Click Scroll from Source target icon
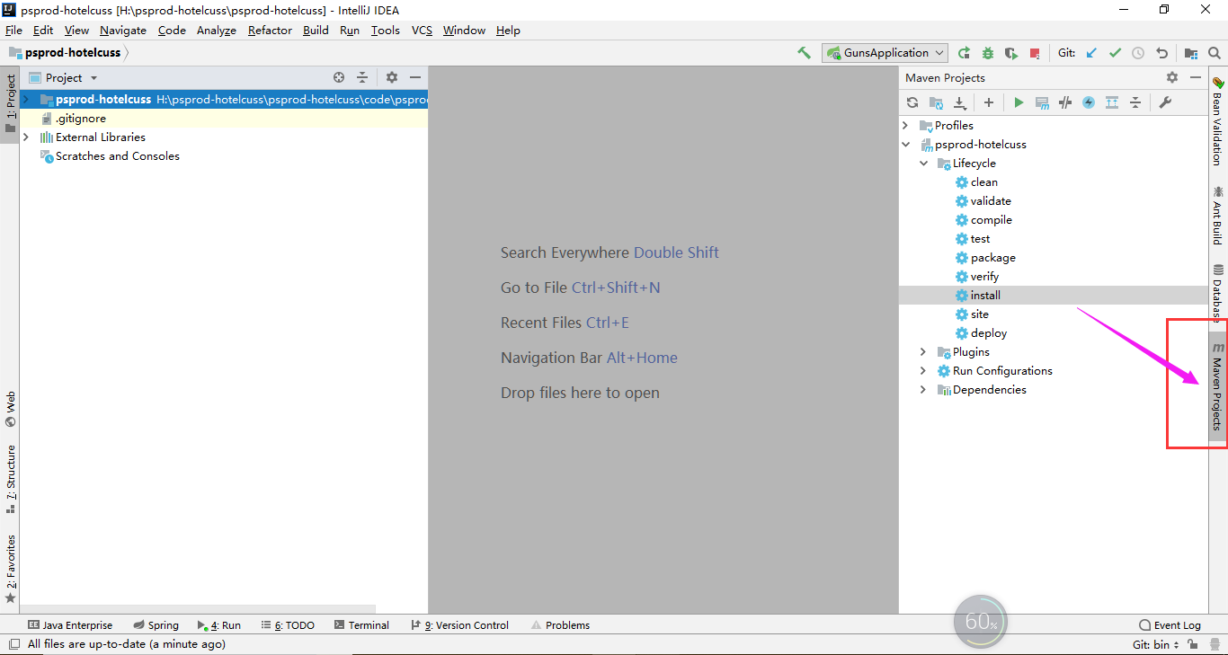 pos(339,78)
